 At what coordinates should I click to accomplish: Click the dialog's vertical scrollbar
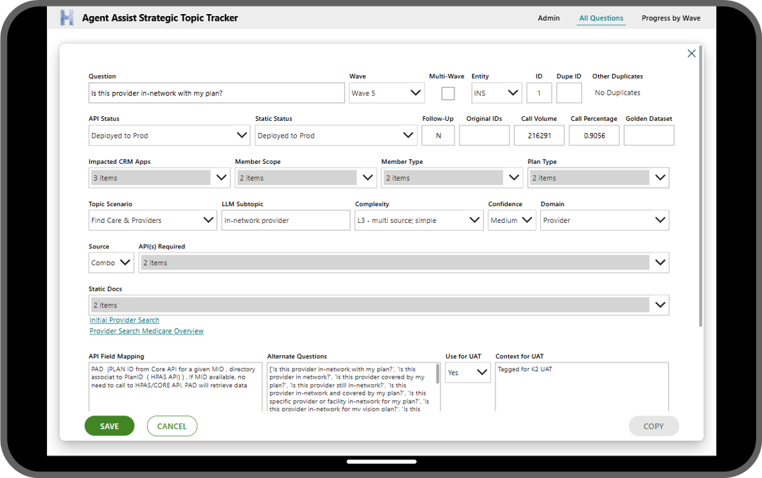(x=700, y=187)
